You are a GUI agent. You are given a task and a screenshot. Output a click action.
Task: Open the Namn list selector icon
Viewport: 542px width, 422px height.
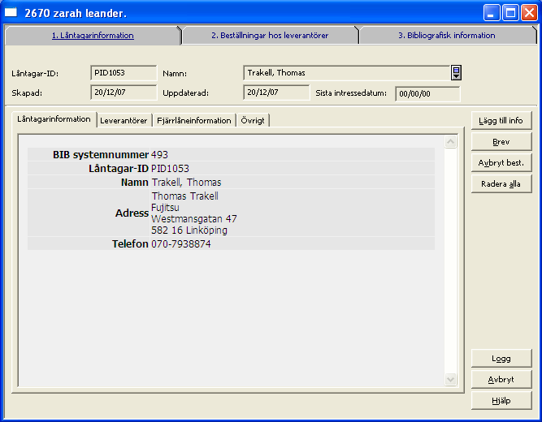click(x=456, y=73)
